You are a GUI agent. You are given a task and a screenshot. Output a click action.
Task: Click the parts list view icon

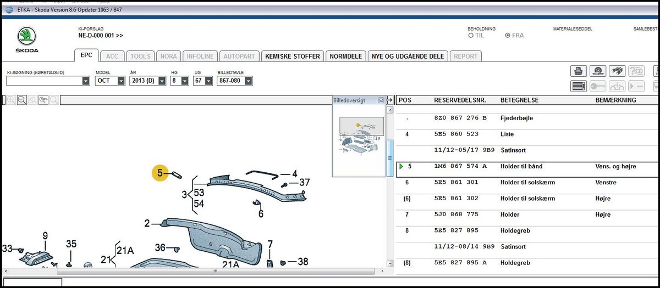tap(579, 86)
